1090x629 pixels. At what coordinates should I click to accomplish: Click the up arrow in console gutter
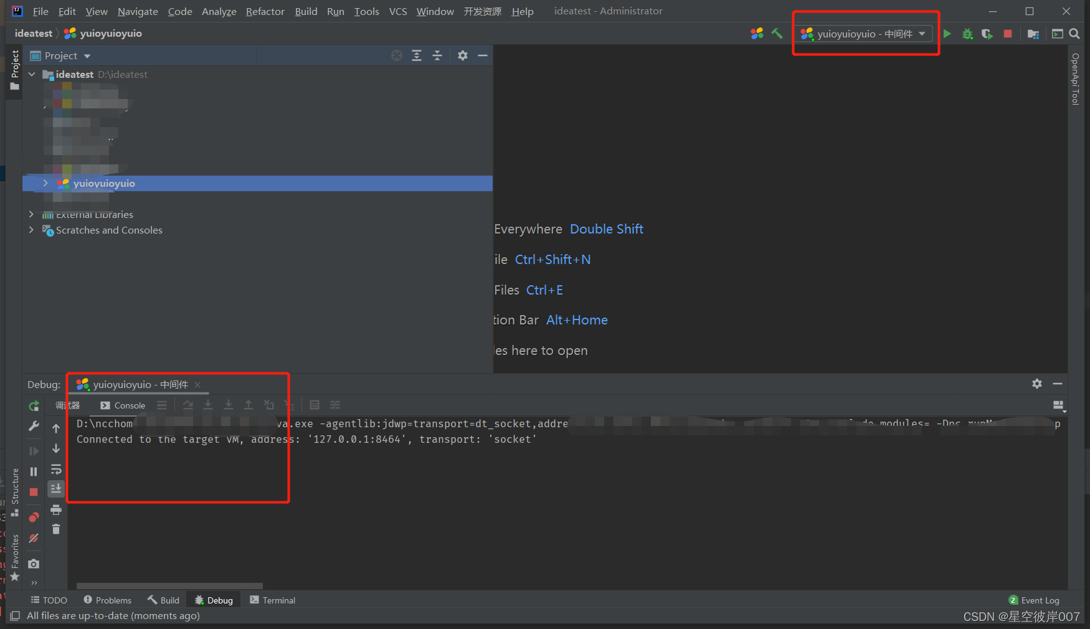tap(56, 428)
